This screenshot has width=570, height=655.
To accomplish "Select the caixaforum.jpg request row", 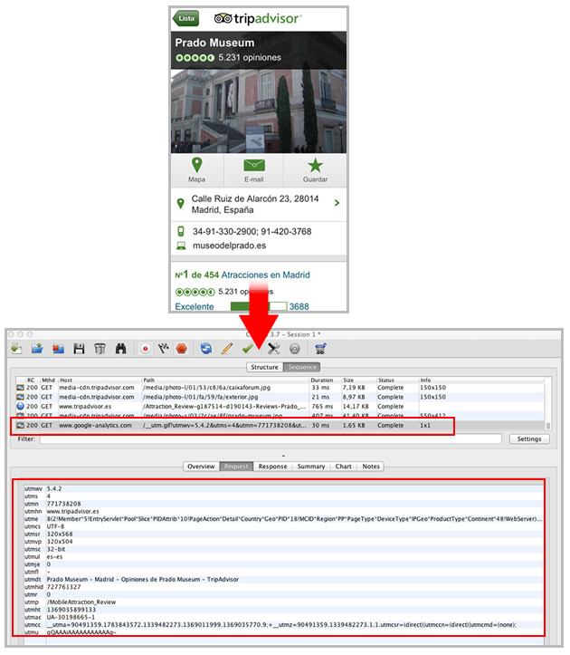I will [x=280, y=388].
